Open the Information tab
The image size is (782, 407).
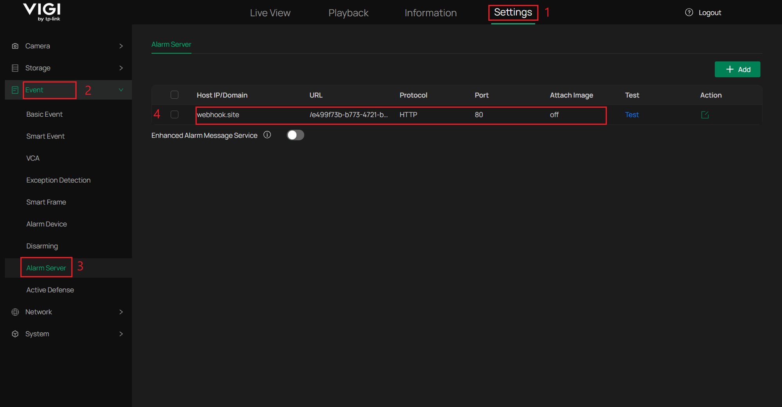430,13
